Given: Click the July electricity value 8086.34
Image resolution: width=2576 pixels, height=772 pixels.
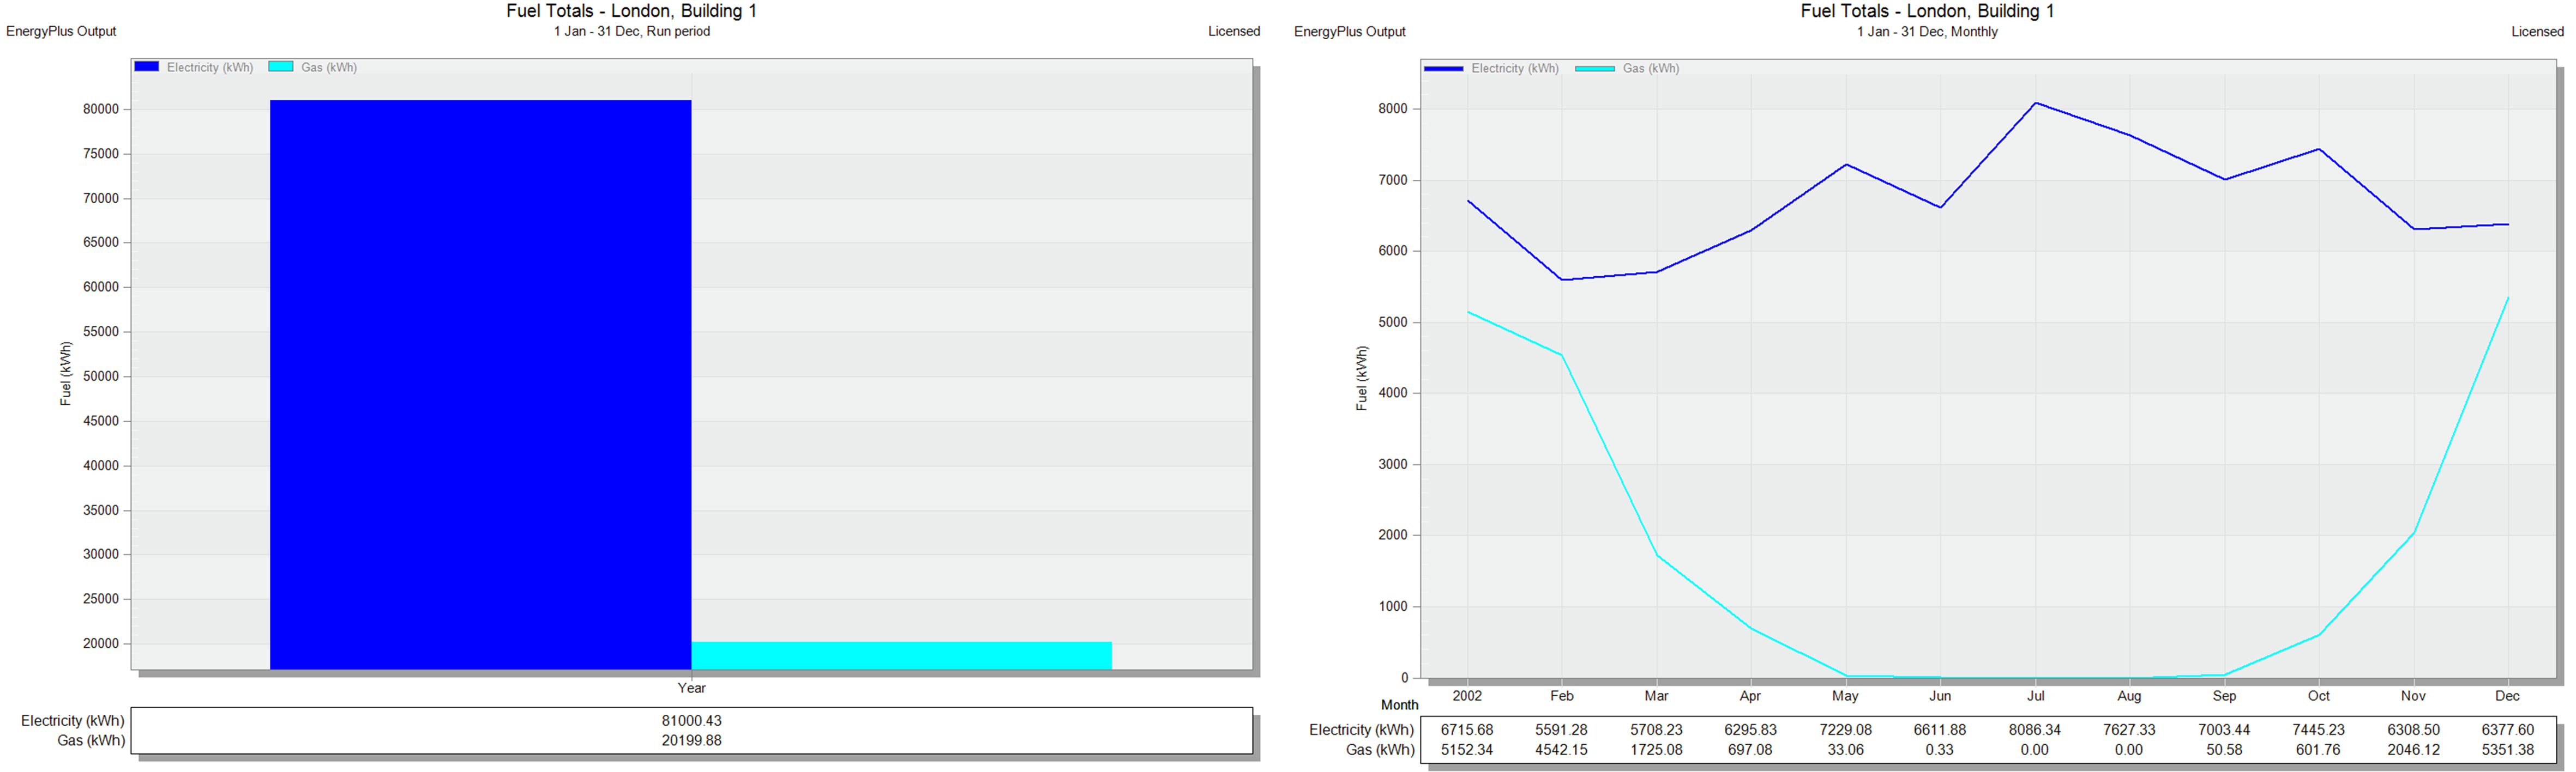Looking at the screenshot, I should [2035, 730].
